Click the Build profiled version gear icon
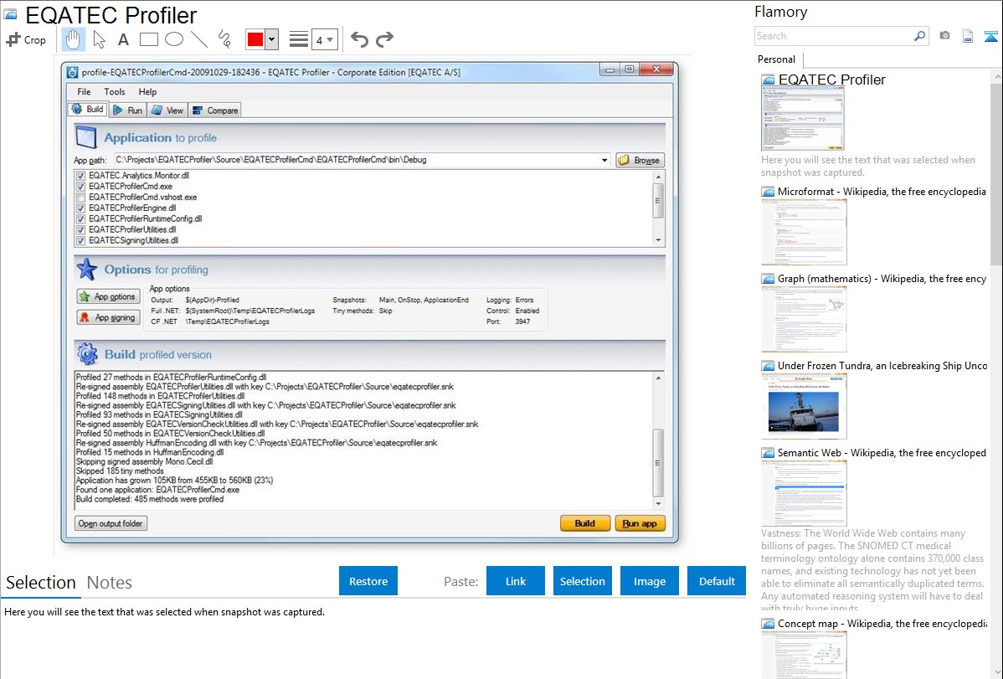 click(87, 354)
